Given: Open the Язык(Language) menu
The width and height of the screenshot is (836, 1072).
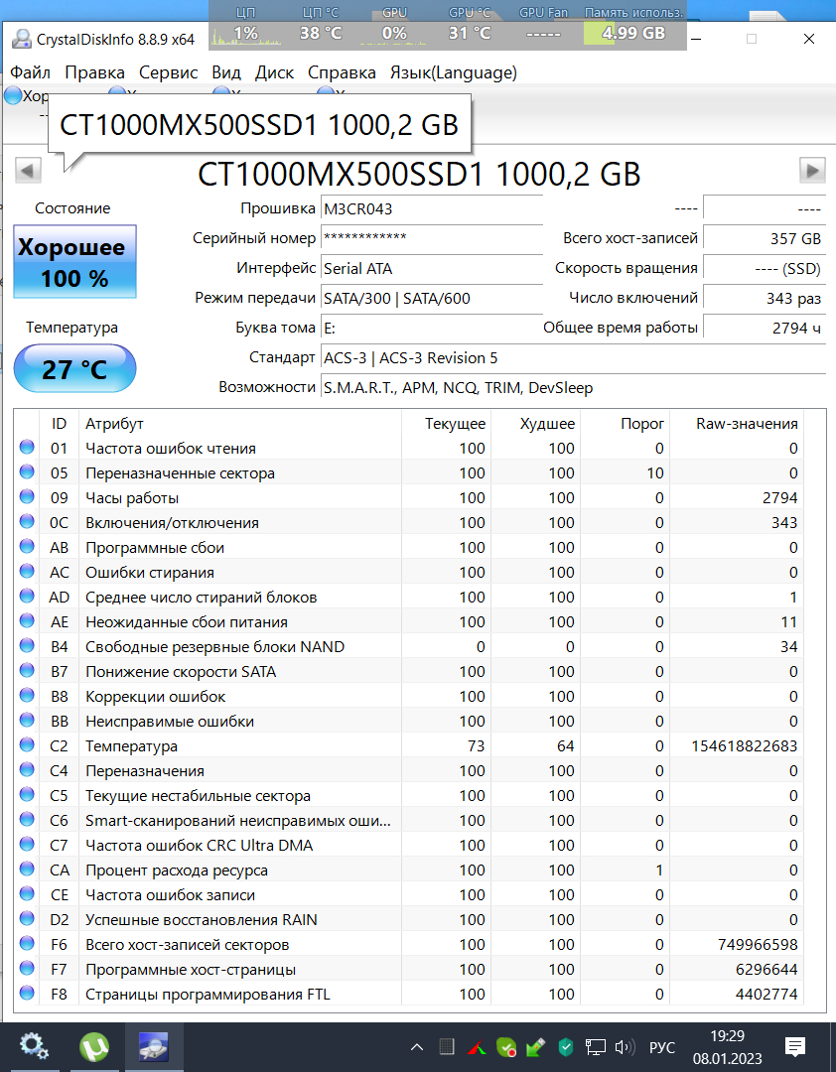Looking at the screenshot, I should tap(453, 72).
